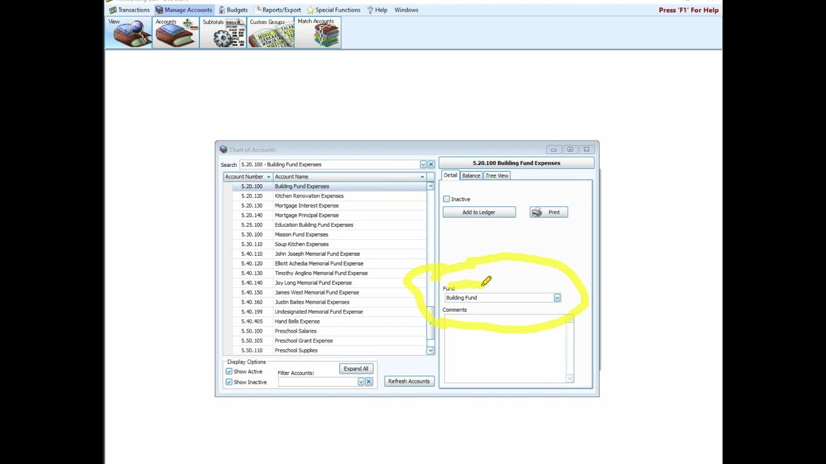
Task: Disable the Show Active checkbox
Action: [229, 371]
